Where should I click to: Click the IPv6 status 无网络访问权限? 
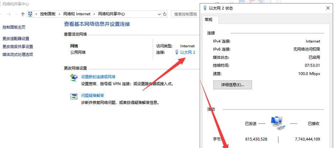307,49
